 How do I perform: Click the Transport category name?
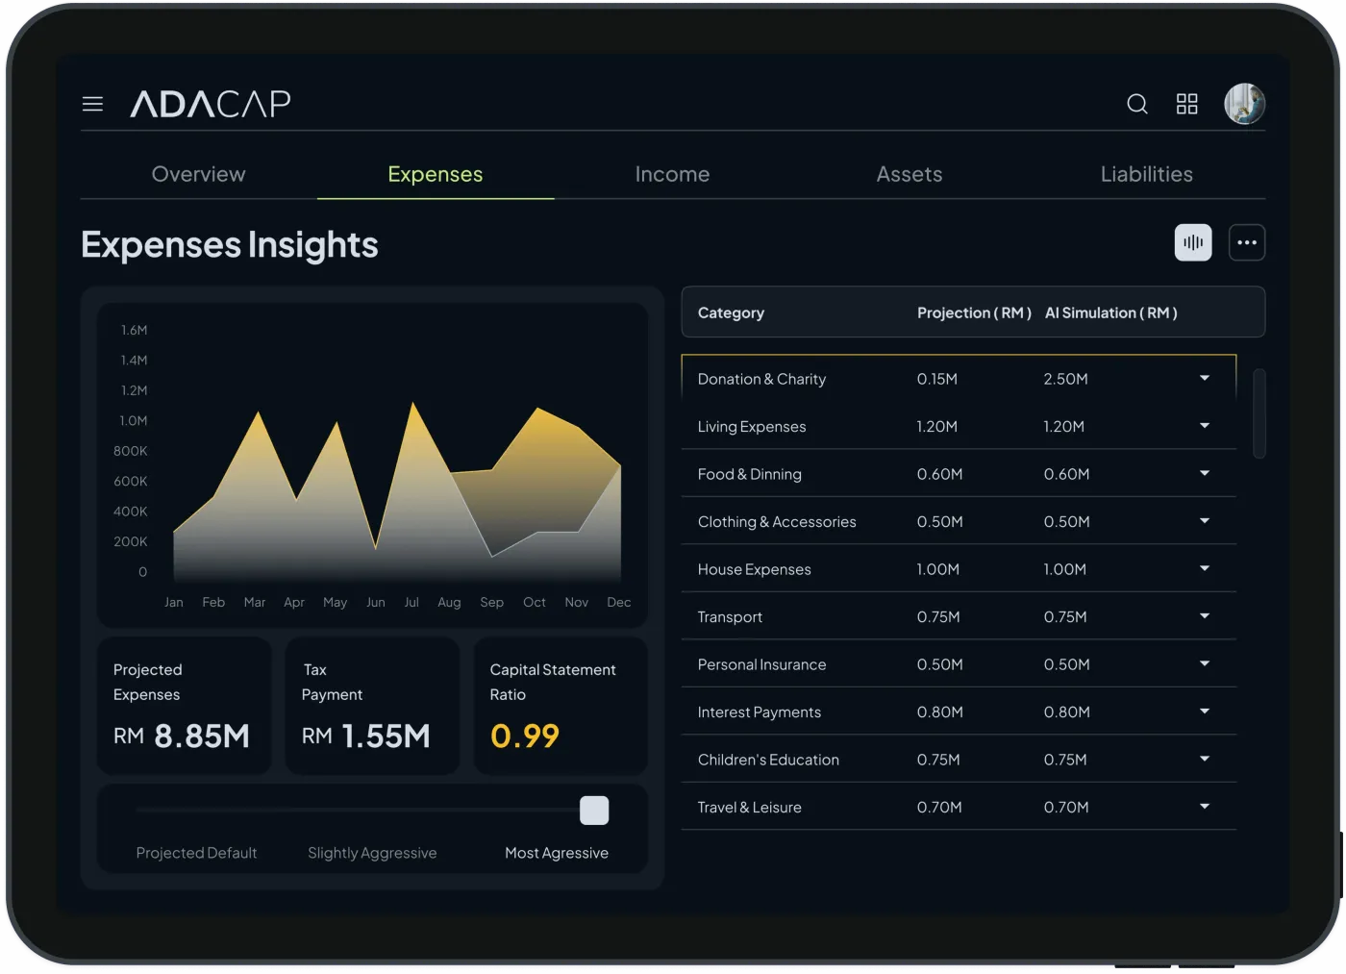point(730,617)
